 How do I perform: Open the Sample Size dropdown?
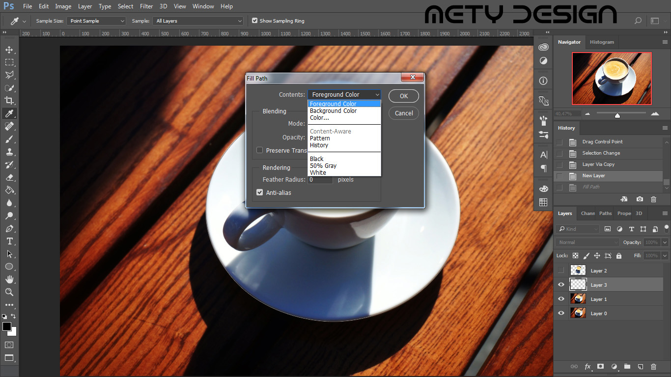(97, 21)
